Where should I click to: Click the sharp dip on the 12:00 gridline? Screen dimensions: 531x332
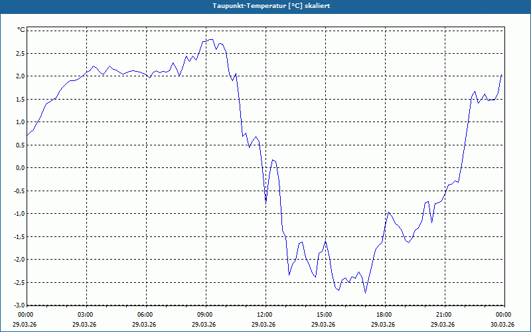[266, 202]
